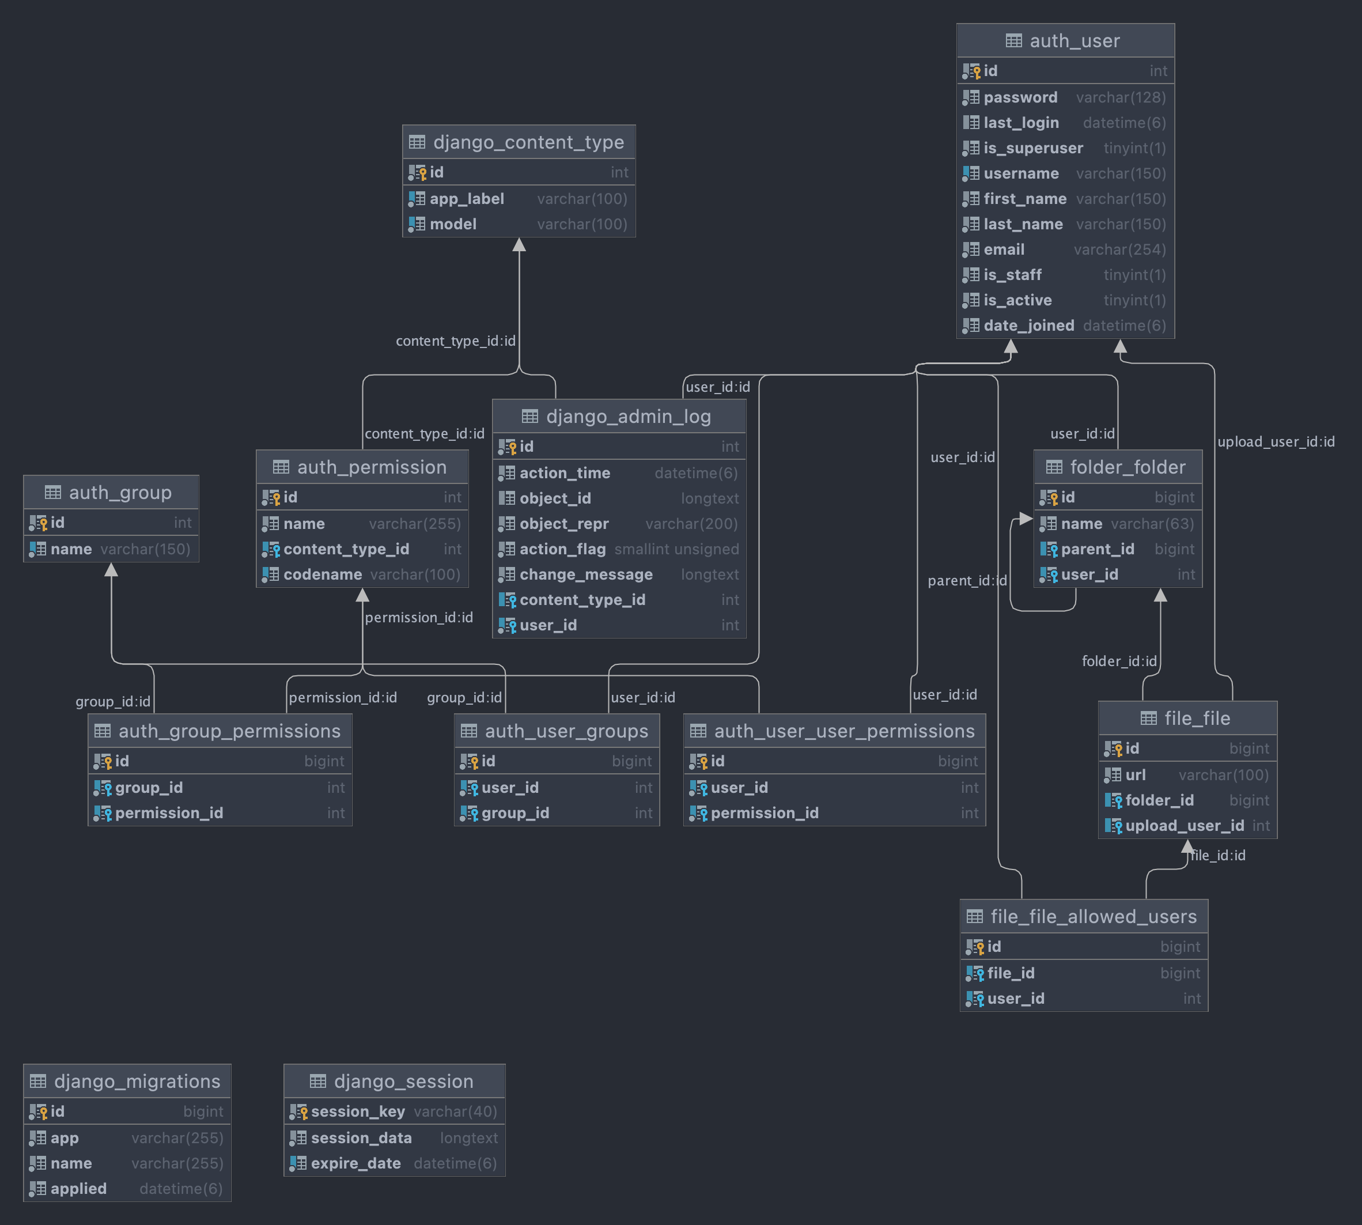
Task: Click foreign key icon beside parent_id in folder_folder
Action: coord(1049,550)
